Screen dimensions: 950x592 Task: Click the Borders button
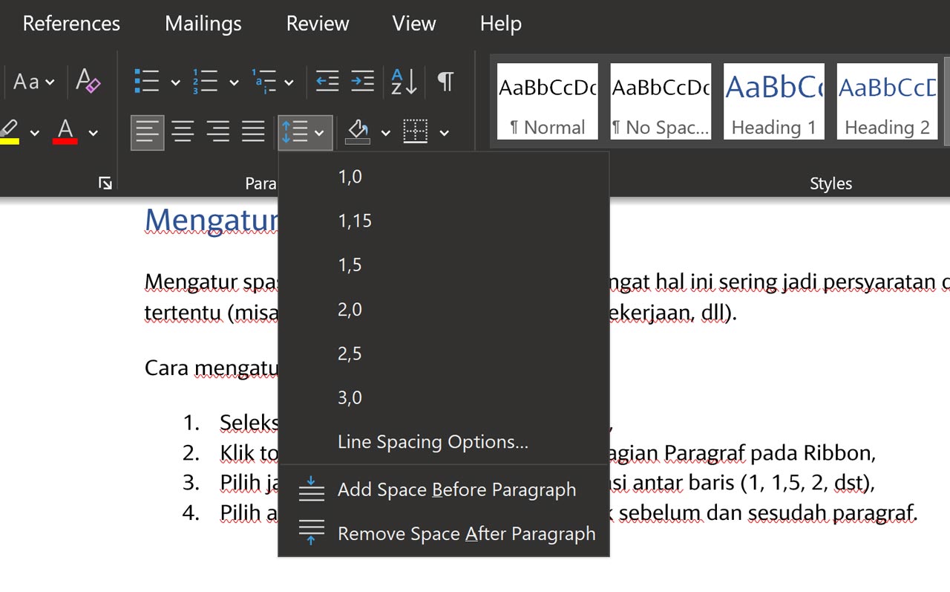416,132
